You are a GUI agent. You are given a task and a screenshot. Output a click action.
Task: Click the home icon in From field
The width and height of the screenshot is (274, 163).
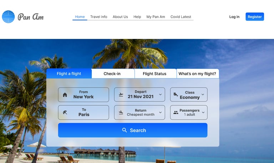(x=65, y=95)
